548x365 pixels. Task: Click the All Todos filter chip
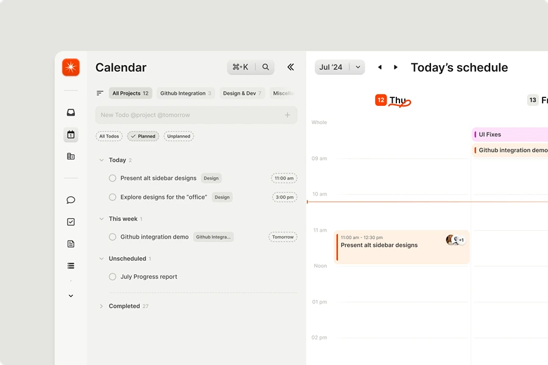[109, 136]
